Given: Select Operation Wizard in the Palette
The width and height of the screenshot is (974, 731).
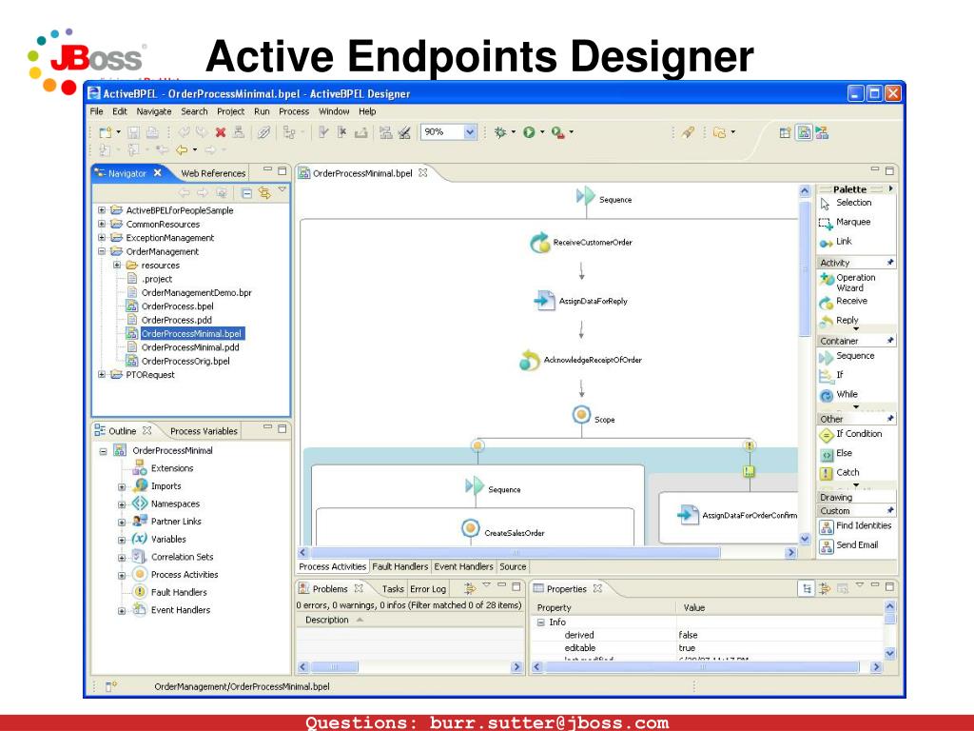Looking at the screenshot, I should pos(847,282).
